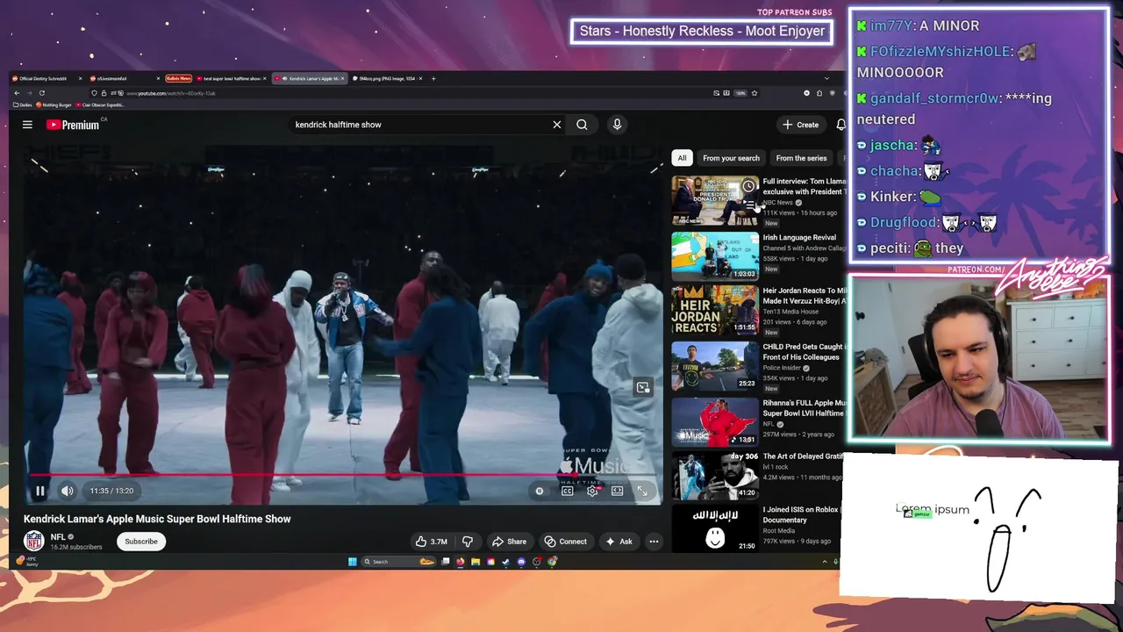The image size is (1123, 632).
Task: Open Firefox from the taskbar
Action: [x=461, y=562]
